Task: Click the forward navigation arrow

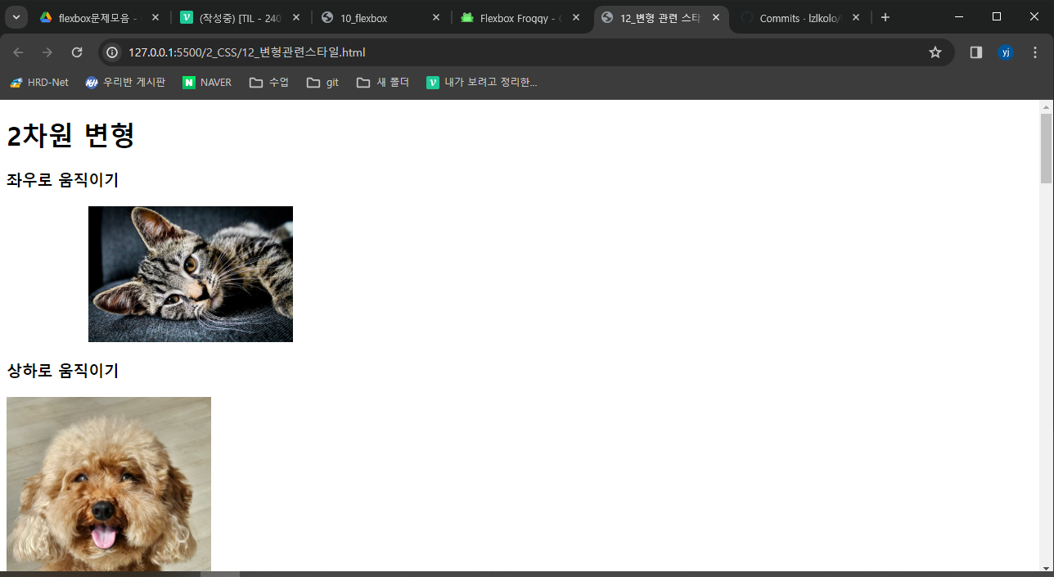Action: tap(47, 51)
